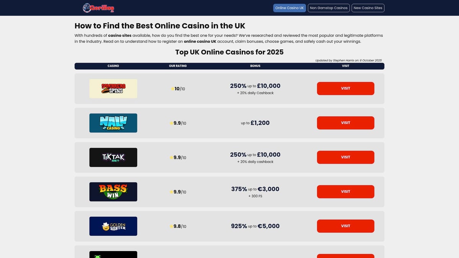
Task: Click the star icon beside 10/10 rating
Action: pyautogui.click(x=172, y=89)
